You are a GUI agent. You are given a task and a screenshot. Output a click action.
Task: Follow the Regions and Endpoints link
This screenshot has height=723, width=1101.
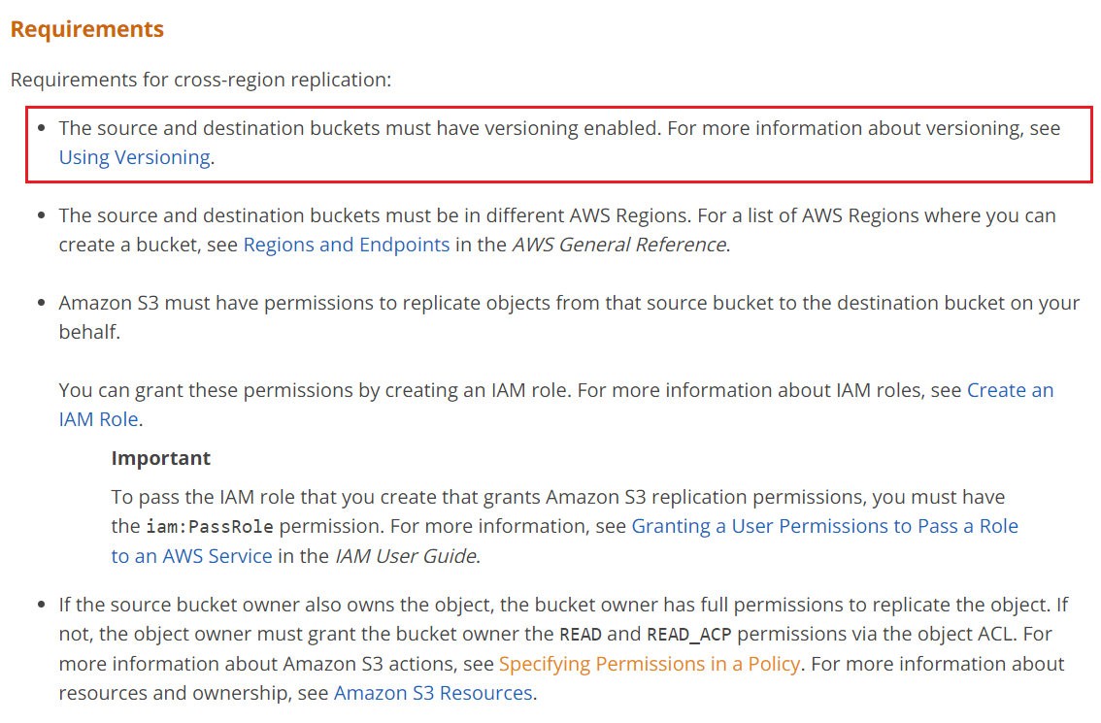click(347, 245)
